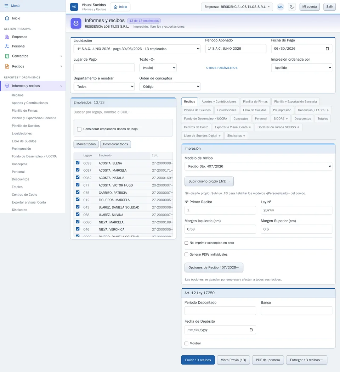Open OTROS PARÁMETROS link
Image resolution: width=340 pixels, height=372 pixels.
(x=222, y=68)
